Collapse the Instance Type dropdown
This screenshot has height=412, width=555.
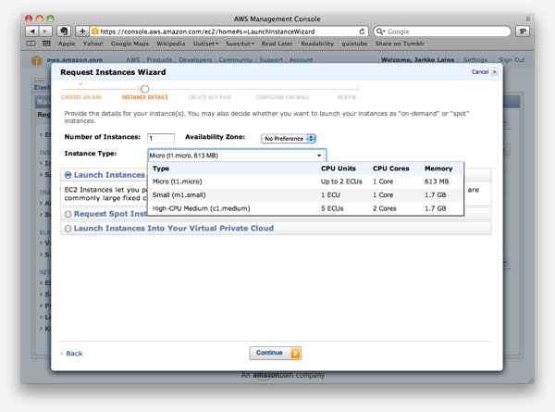click(319, 156)
